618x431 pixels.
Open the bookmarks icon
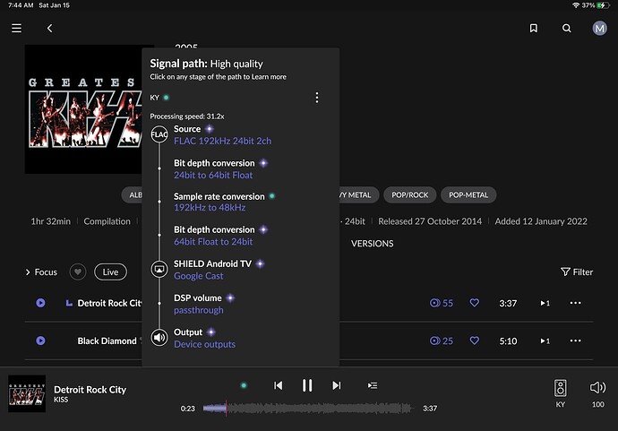pyautogui.click(x=533, y=29)
